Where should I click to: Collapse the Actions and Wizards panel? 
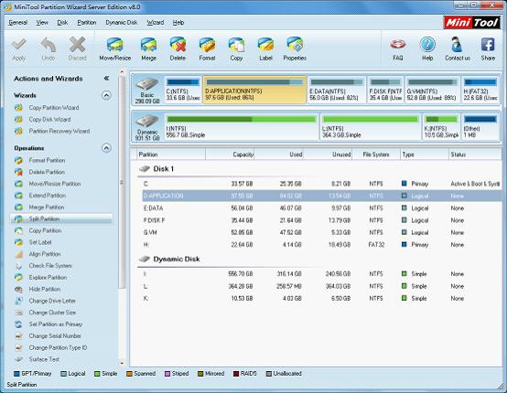pos(106,79)
